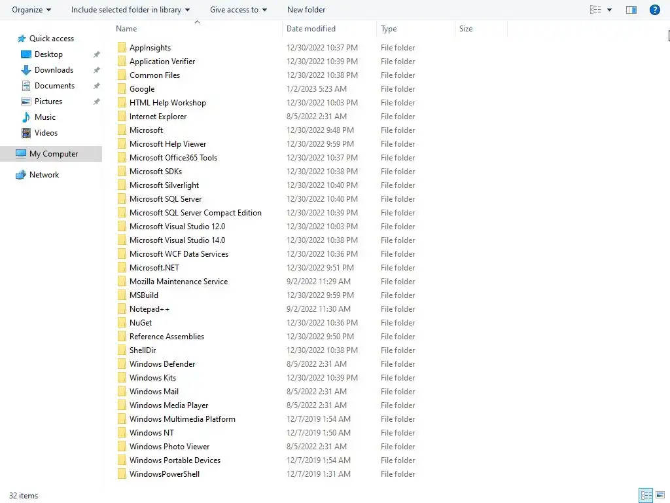The image size is (670, 503).
Task: Click the Quick access star icon
Action: click(22, 39)
